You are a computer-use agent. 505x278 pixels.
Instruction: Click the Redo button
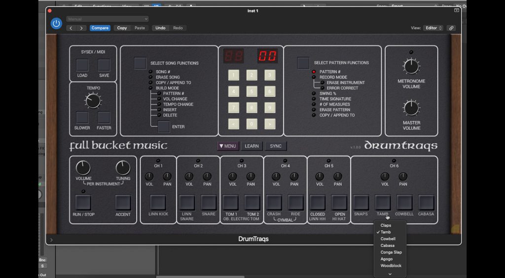[178, 28]
